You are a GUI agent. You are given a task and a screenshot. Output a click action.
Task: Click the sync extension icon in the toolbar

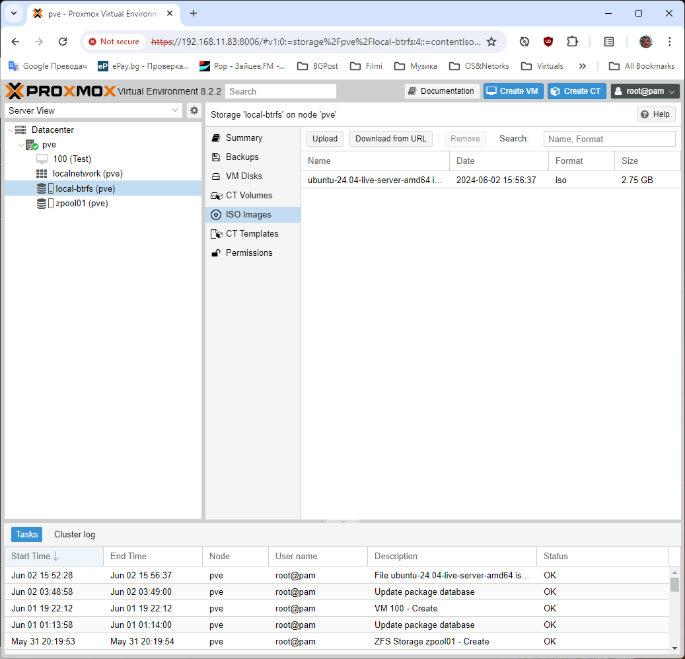coord(524,42)
